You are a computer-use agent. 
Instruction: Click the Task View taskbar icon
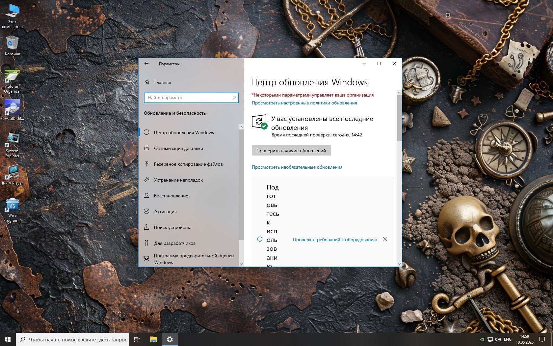coord(137,339)
